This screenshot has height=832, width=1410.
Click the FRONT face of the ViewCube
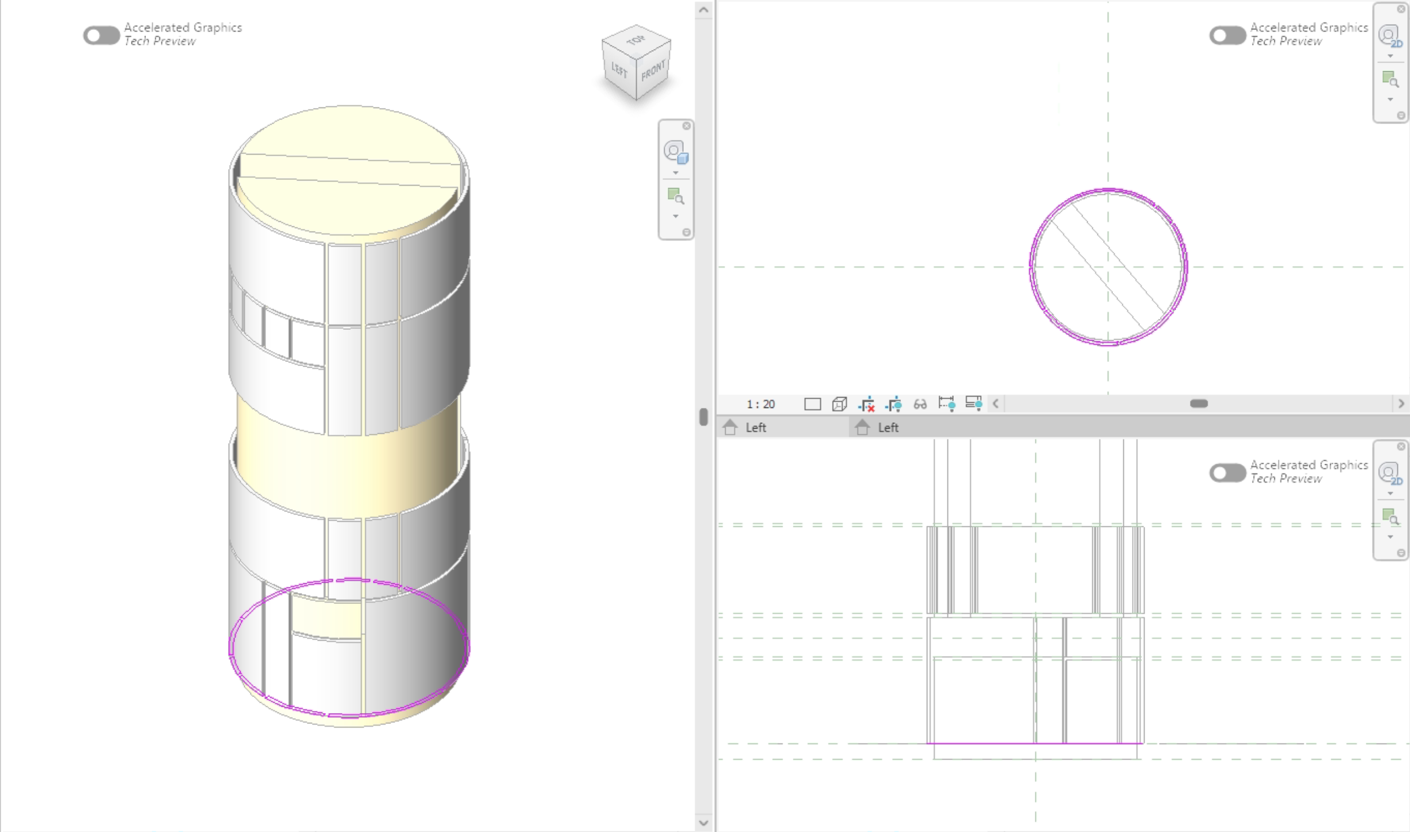(653, 71)
